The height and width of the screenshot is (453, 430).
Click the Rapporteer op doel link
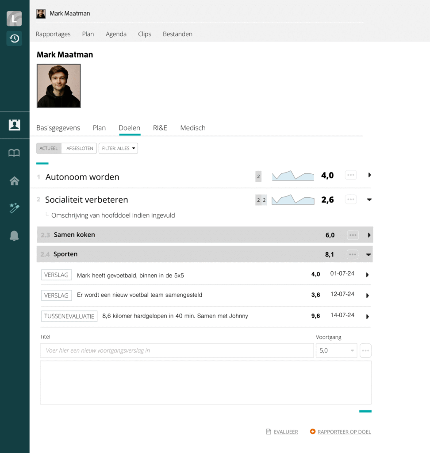(x=344, y=432)
